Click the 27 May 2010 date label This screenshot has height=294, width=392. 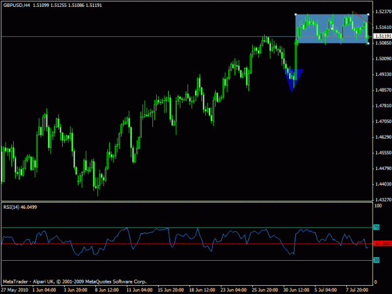click(14, 290)
